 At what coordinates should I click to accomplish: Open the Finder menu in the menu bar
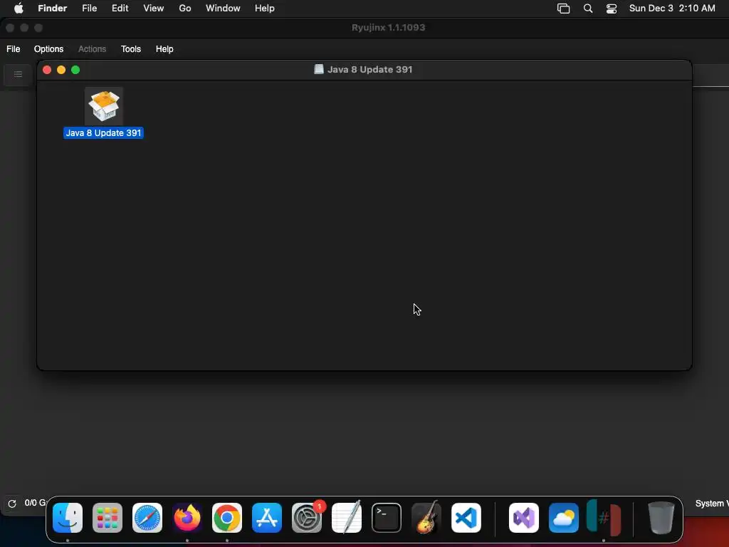point(53,9)
